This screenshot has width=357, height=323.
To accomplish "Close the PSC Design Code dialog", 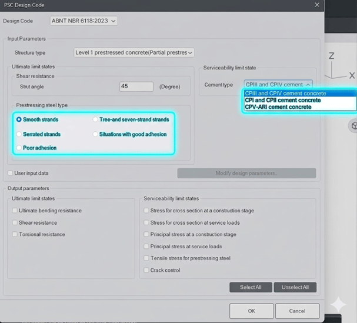I will click(x=317, y=5).
